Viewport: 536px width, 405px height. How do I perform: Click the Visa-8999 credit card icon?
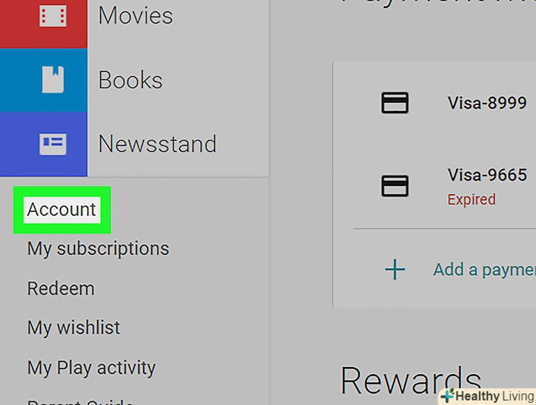(395, 102)
